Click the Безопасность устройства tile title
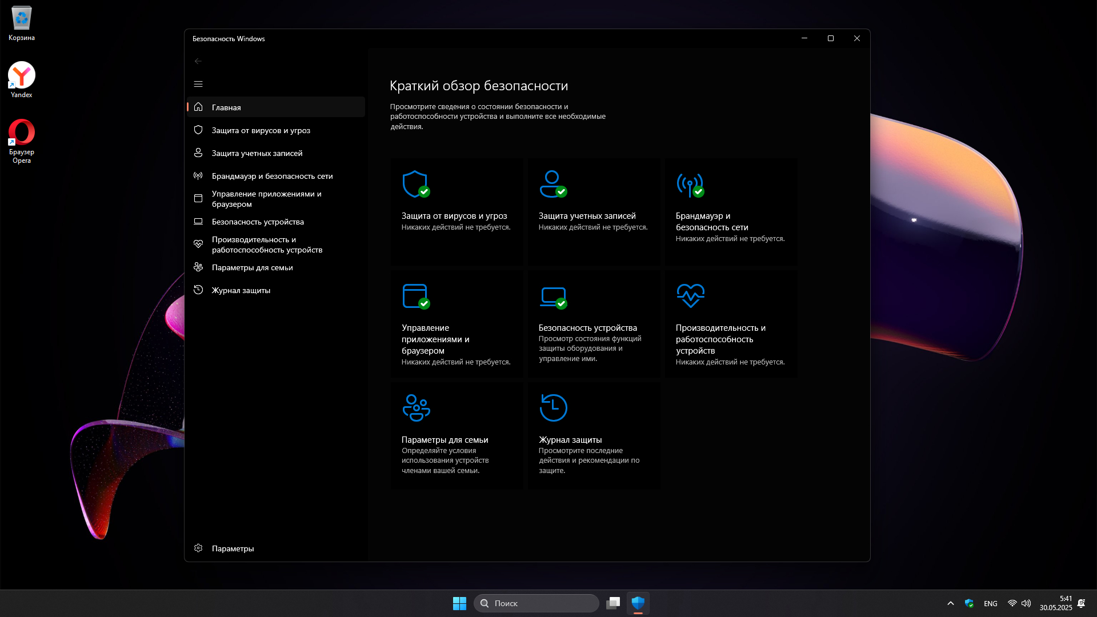The height and width of the screenshot is (617, 1097). tap(587, 328)
